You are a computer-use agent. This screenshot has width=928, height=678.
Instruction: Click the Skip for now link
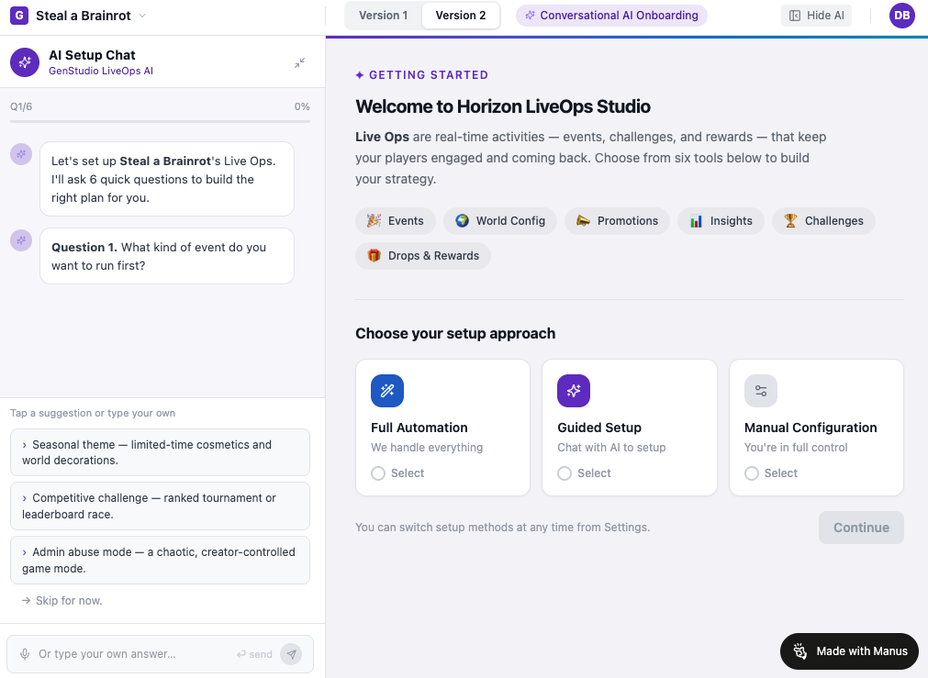tap(62, 601)
